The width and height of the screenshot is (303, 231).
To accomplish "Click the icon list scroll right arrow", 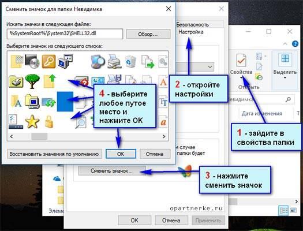I will point(164,136).
